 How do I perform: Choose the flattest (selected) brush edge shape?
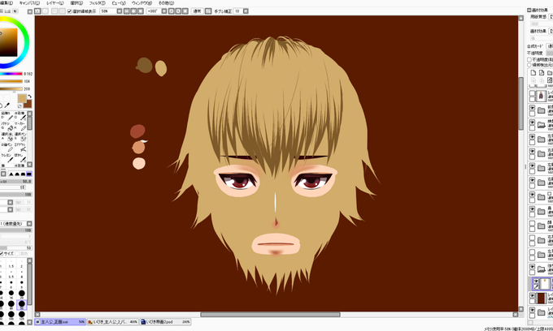pyautogui.click(x=29, y=174)
